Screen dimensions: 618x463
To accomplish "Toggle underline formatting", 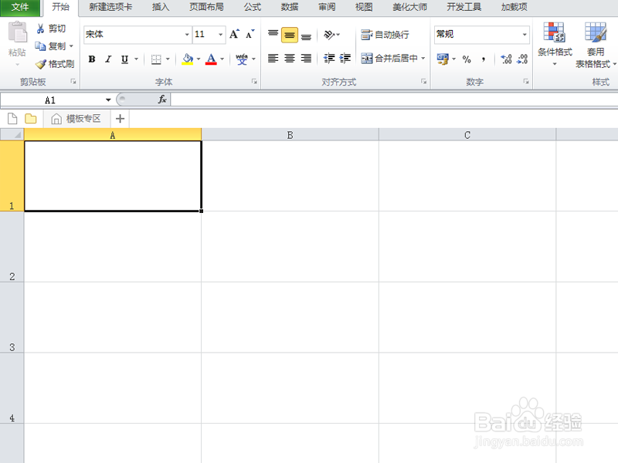I will pyautogui.click(x=124, y=59).
